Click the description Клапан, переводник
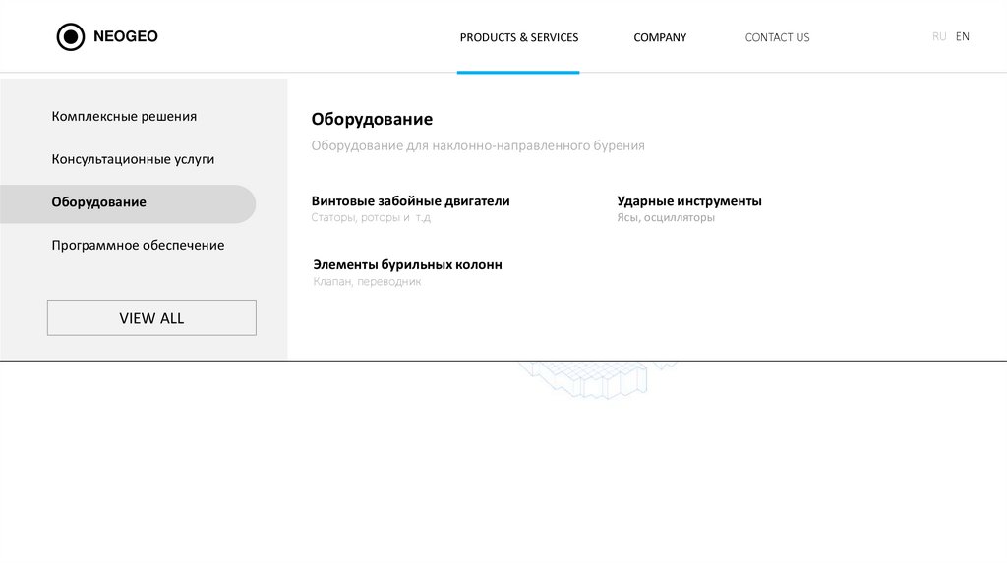Image resolution: width=1007 pixels, height=564 pixels. pos(367,282)
